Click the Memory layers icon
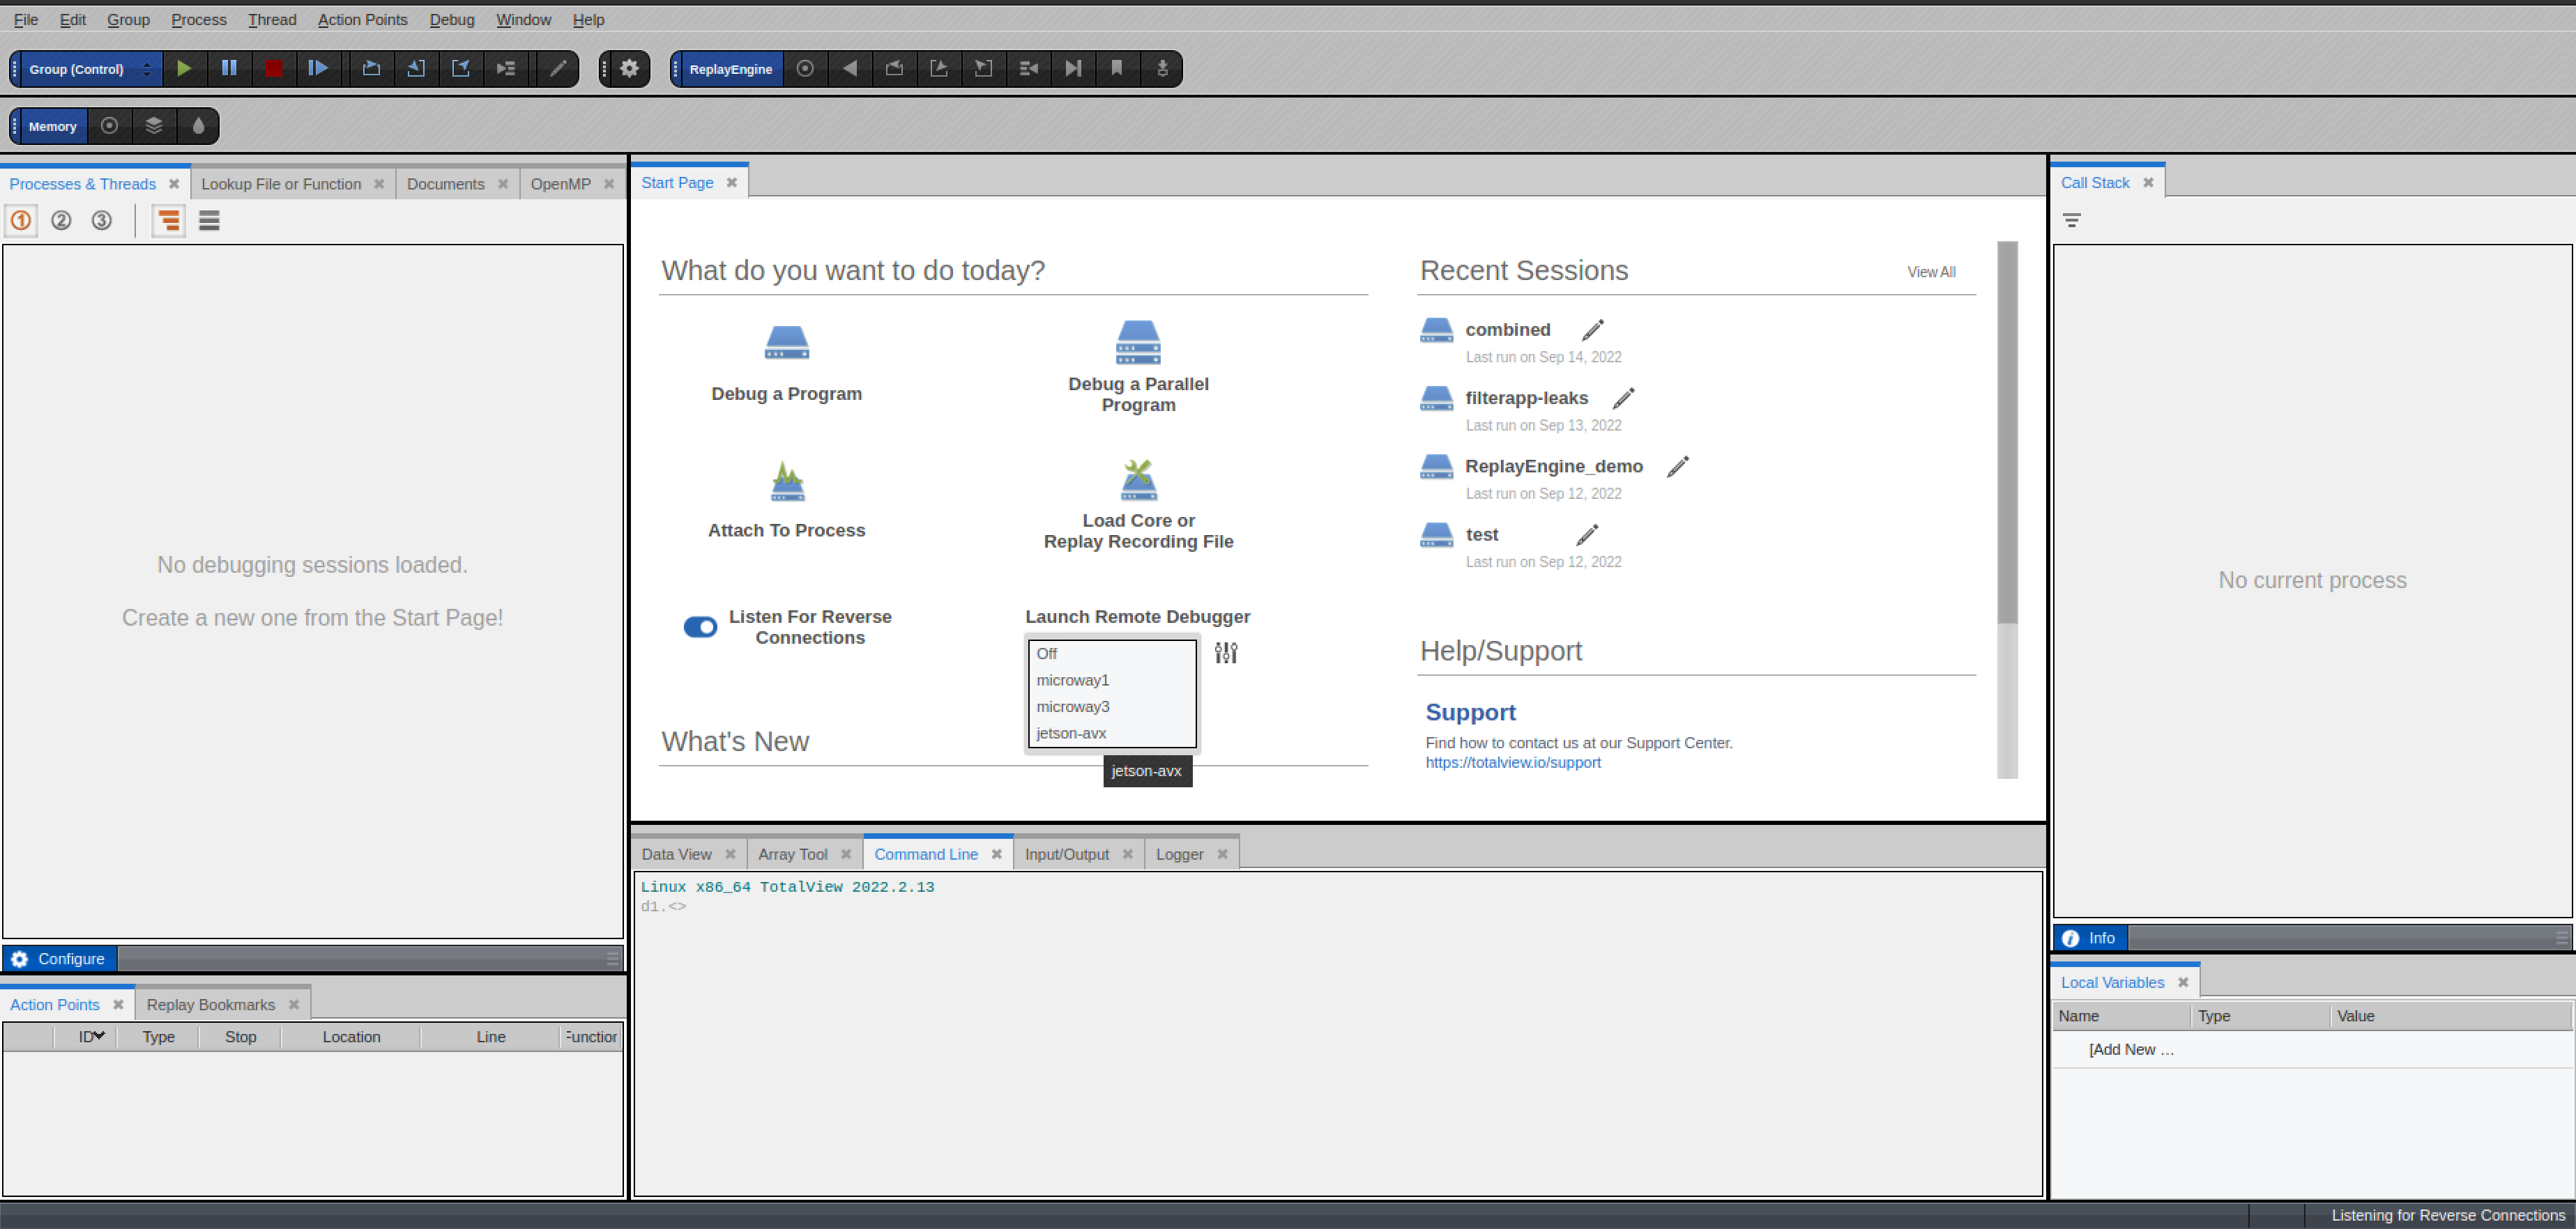 (154, 126)
